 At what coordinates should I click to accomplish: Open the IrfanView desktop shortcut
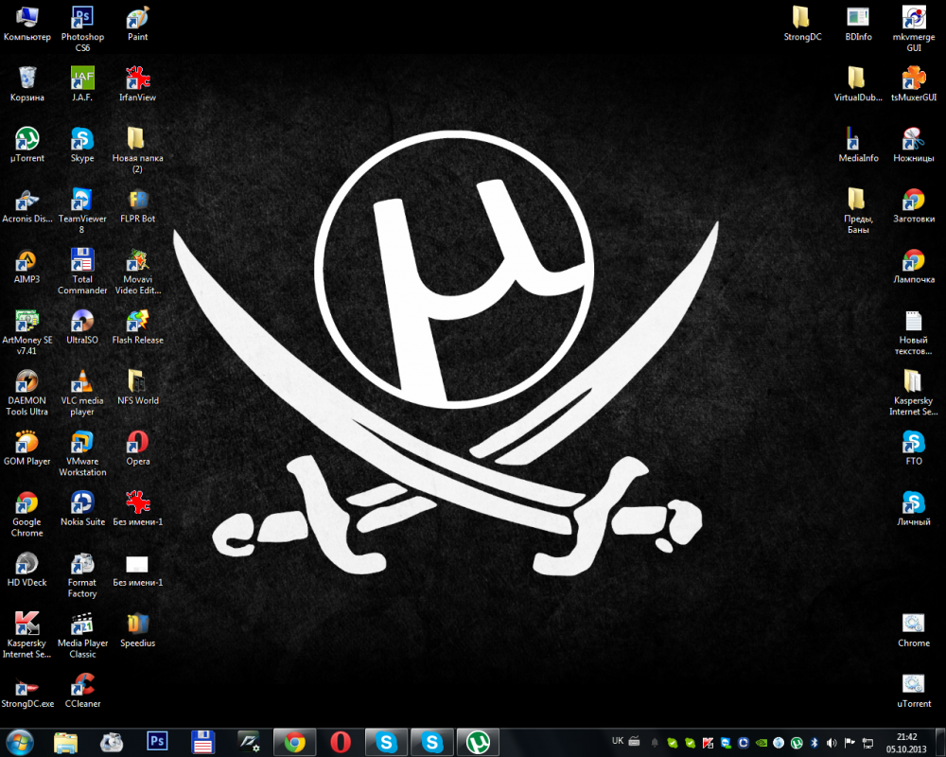137,79
